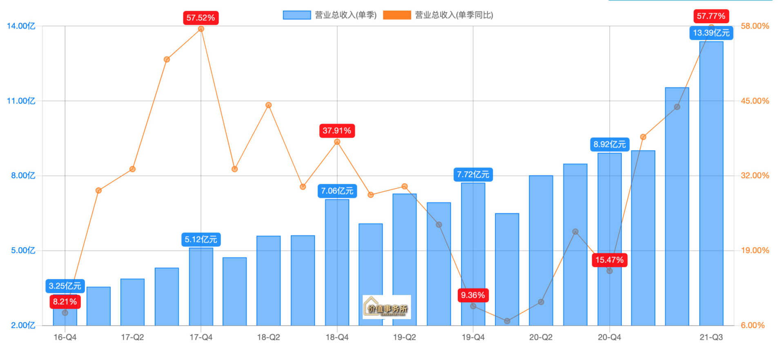Click the 19-Q2 x-axis label
Image resolution: width=784 pixels, height=353 pixels.
point(404,337)
